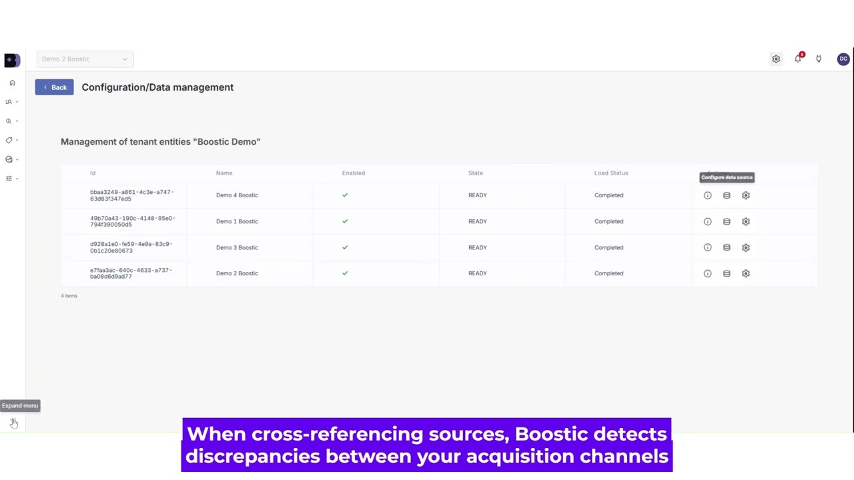Expand the sliders settings sidebar menu
The width and height of the screenshot is (854, 480).
tap(11, 179)
